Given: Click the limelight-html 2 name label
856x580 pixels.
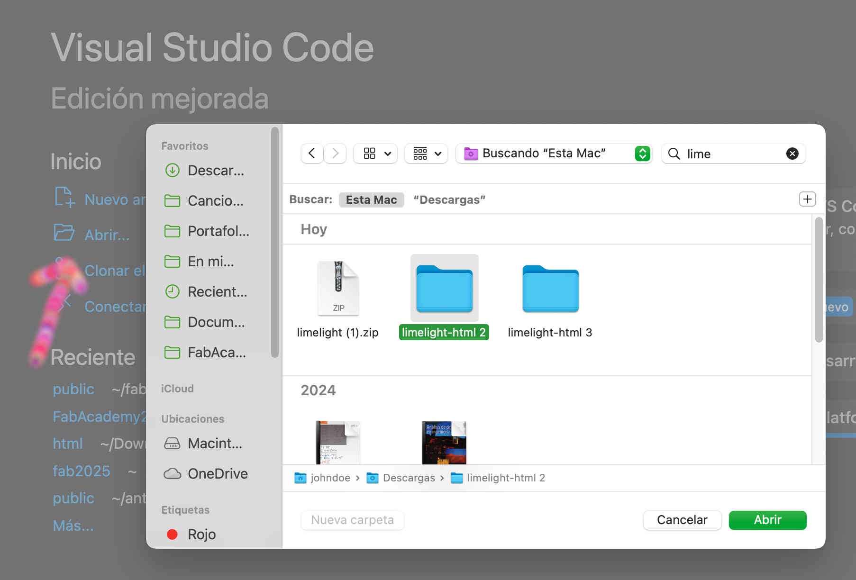Looking at the screenshot, I should coord(444,332).
